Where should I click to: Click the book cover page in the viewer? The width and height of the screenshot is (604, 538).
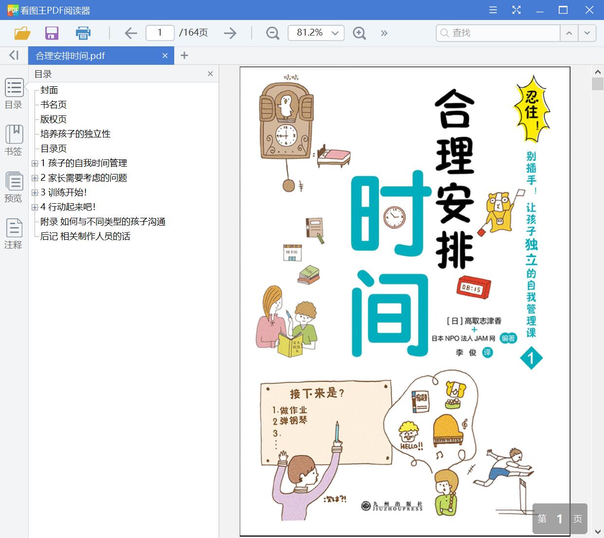tap(405, 301)
